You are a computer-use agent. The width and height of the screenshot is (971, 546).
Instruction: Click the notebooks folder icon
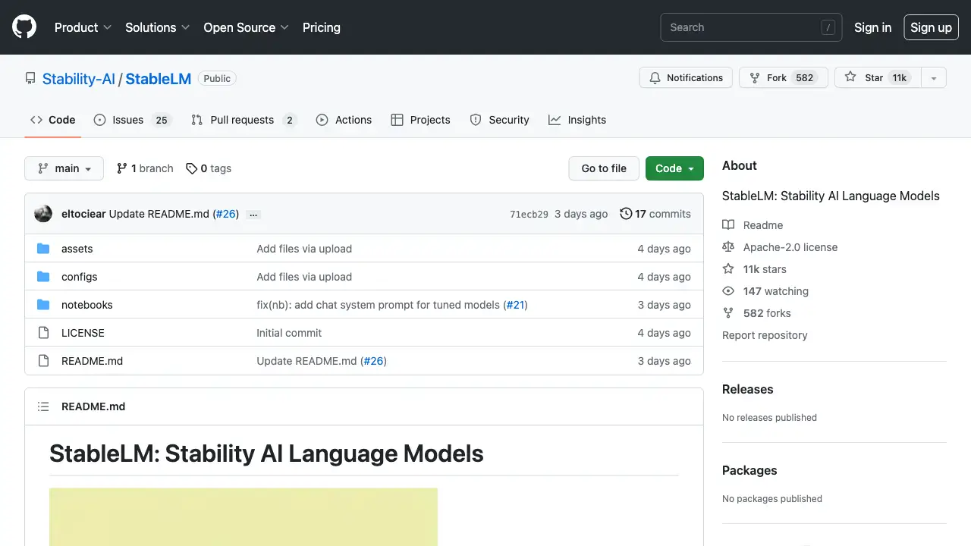43,305
